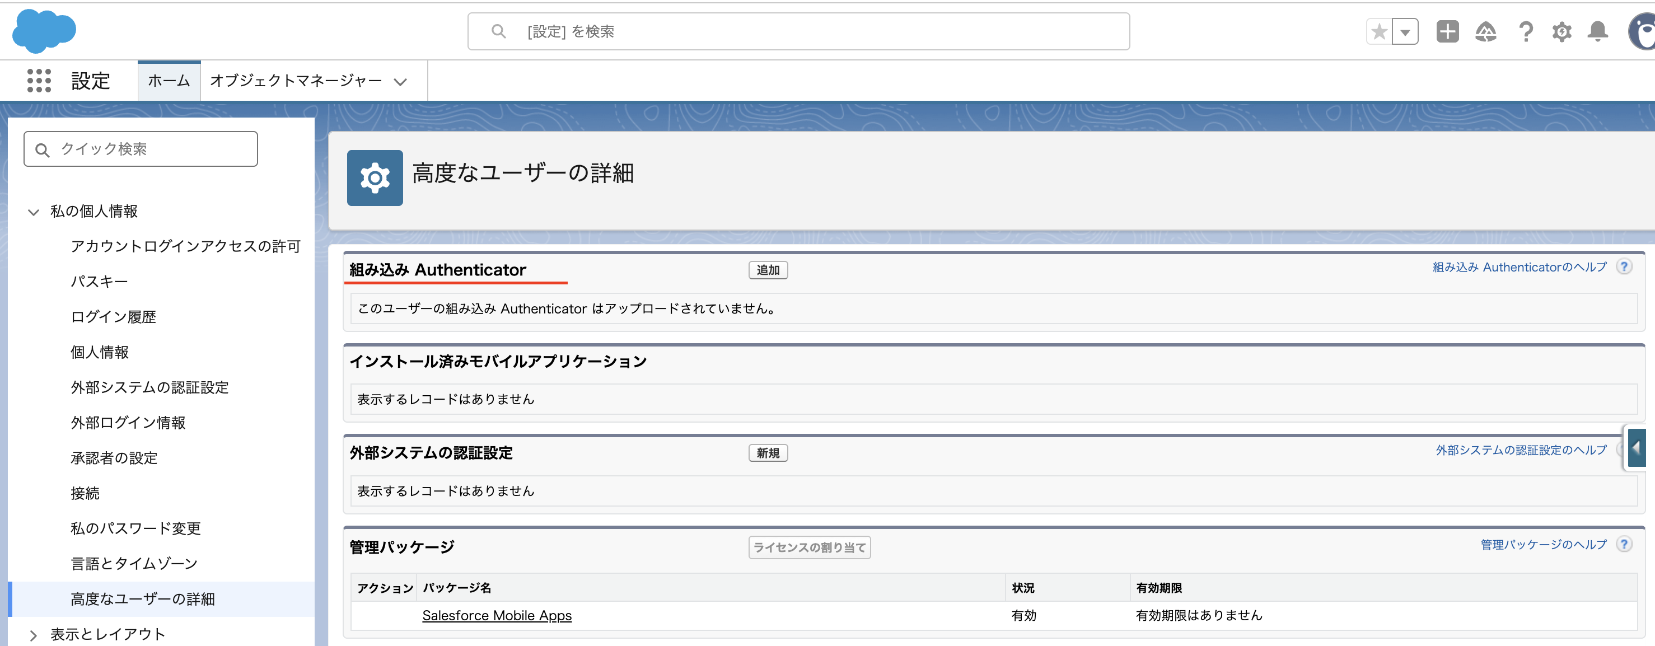Open notifications bell icon
The height and width of the screenshot is (646, 1655).
[x=1598, y=31]
